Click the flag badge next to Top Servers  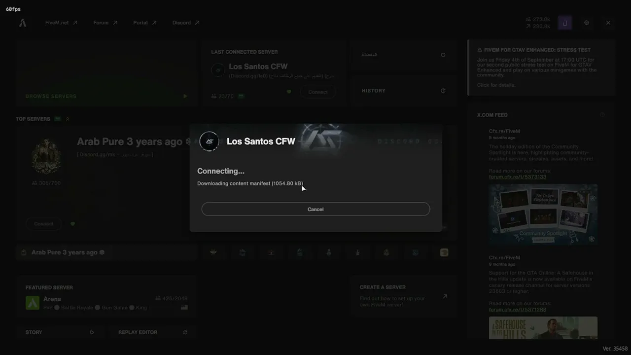click(x=58, y=119)
